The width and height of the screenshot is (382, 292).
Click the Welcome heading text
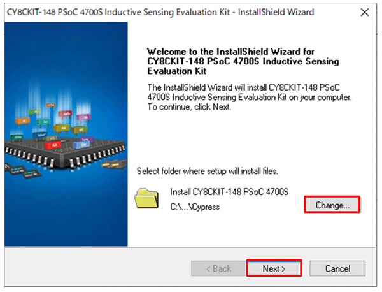coord(243,61)
